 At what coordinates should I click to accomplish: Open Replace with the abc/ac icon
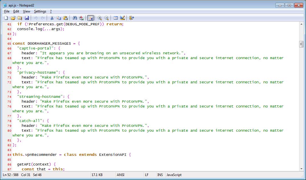click(81, 18)
